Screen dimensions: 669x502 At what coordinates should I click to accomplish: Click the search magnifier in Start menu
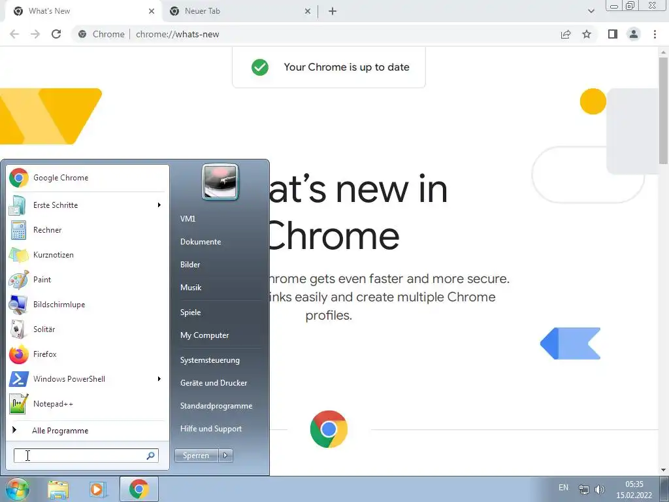[150, 456]
